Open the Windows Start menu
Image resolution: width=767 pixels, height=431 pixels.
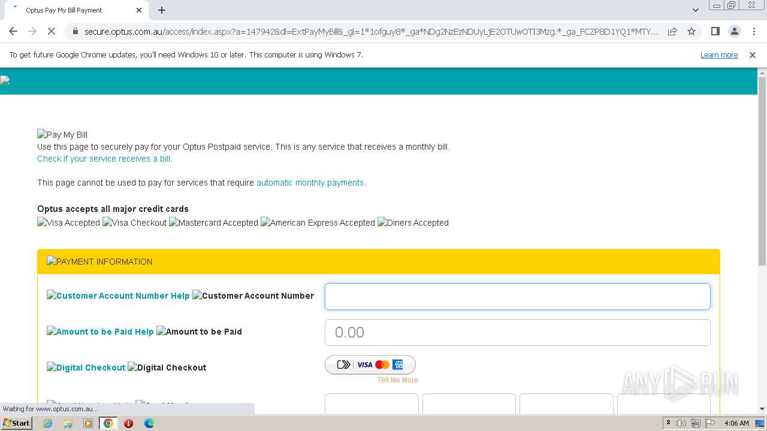point(16,423)
